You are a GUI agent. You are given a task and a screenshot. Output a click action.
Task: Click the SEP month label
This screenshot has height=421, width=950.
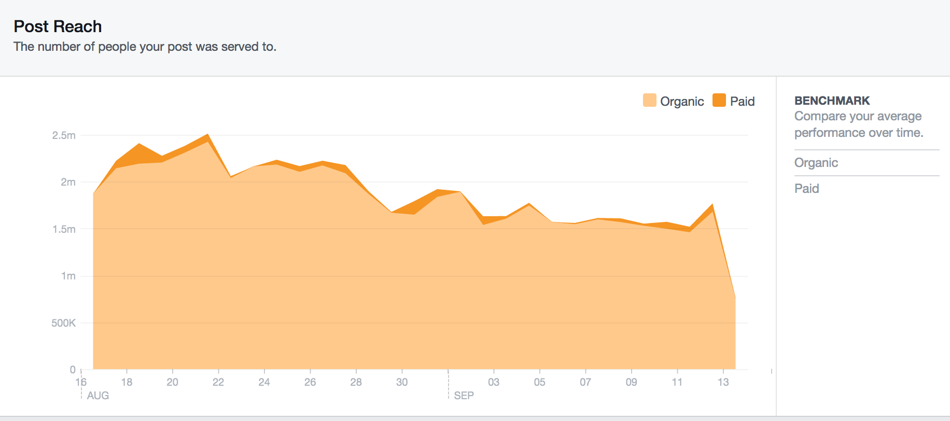tap(464, 396)
